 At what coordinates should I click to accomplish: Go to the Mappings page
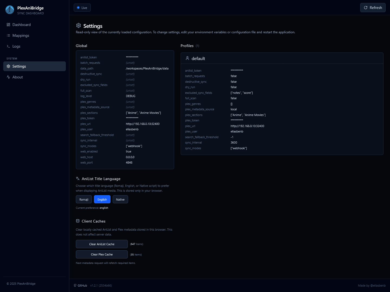(x=34, y=35)
